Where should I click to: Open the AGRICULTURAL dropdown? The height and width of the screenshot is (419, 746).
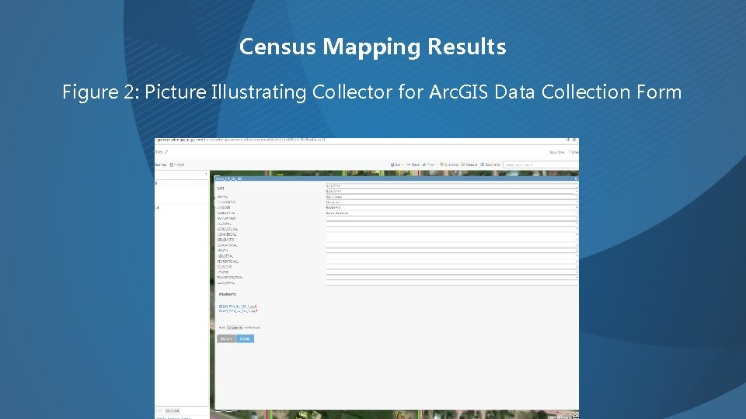tap(451, 229)
